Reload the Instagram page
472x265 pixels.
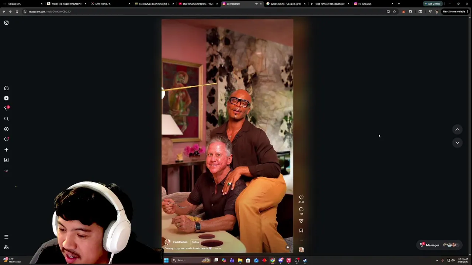(17, 11)
